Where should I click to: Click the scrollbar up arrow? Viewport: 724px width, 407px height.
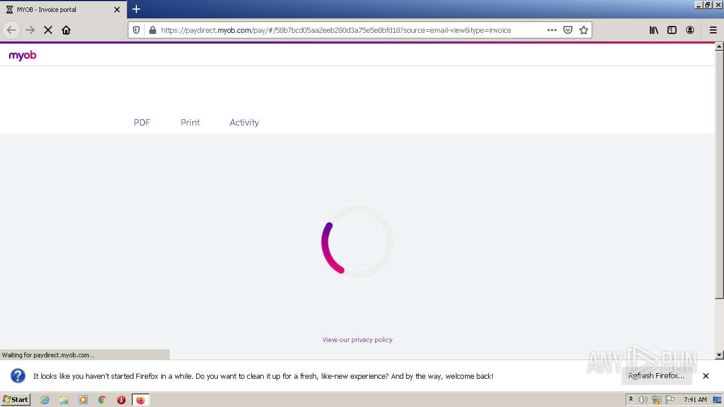coord(719,47)
